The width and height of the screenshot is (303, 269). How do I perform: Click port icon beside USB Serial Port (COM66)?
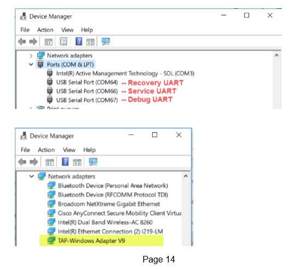pyautogui.click(x=50, y=91)
